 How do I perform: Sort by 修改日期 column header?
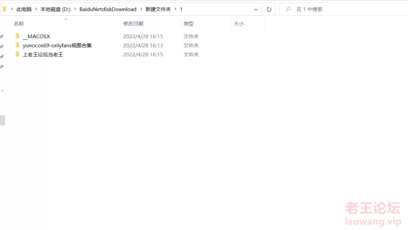pyautogui.click(x=133, y=23)
